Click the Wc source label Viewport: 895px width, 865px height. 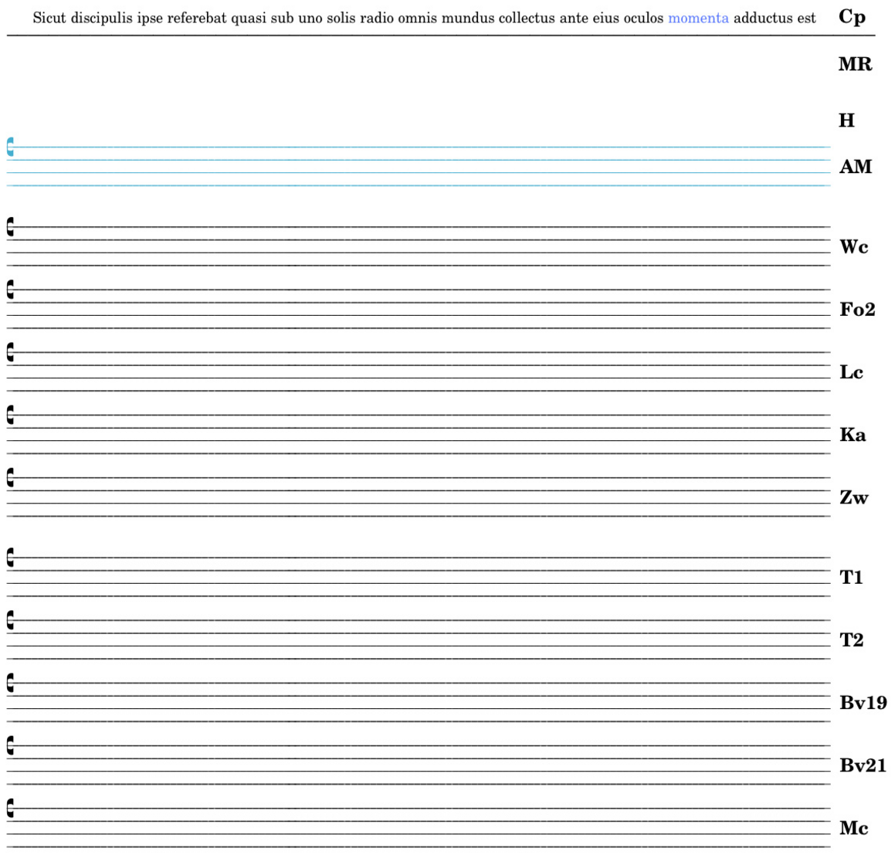(854, 247)
